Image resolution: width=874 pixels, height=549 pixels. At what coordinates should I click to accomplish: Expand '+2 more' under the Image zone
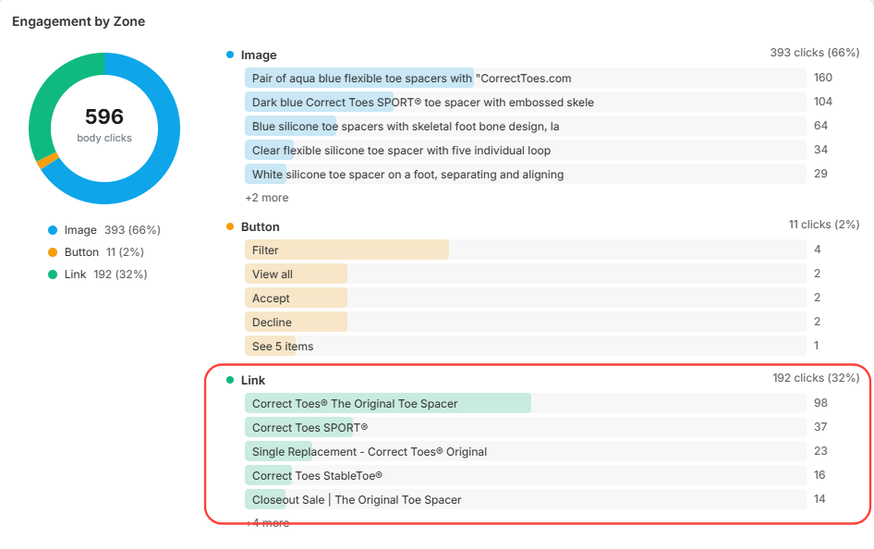[x=267, y=198]
